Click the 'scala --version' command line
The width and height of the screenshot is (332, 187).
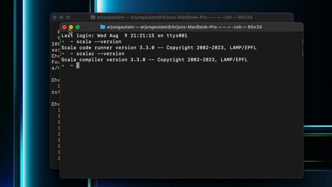99,42
